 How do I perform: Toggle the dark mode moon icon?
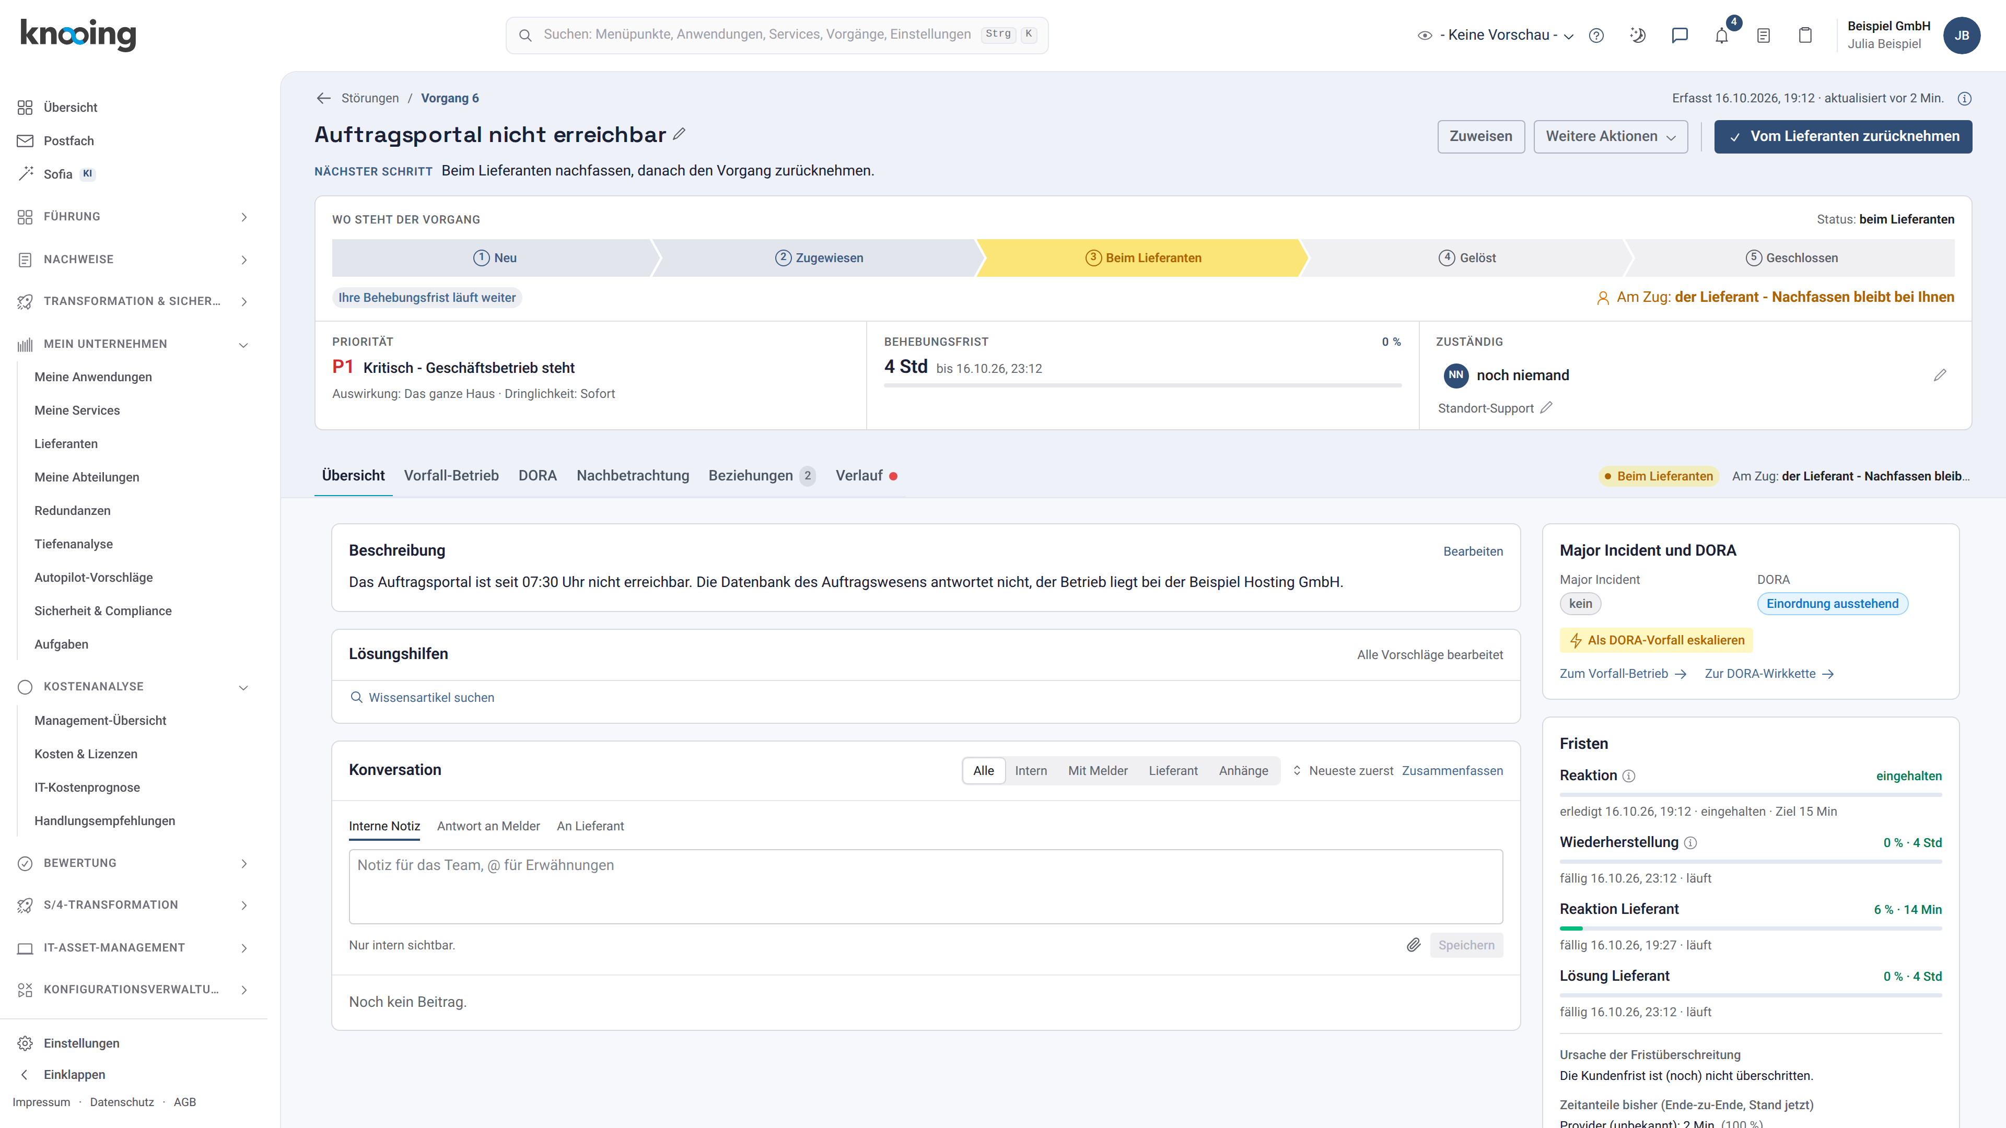coord(1638,35)
